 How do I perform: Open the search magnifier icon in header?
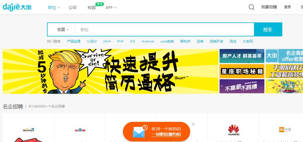251,7
